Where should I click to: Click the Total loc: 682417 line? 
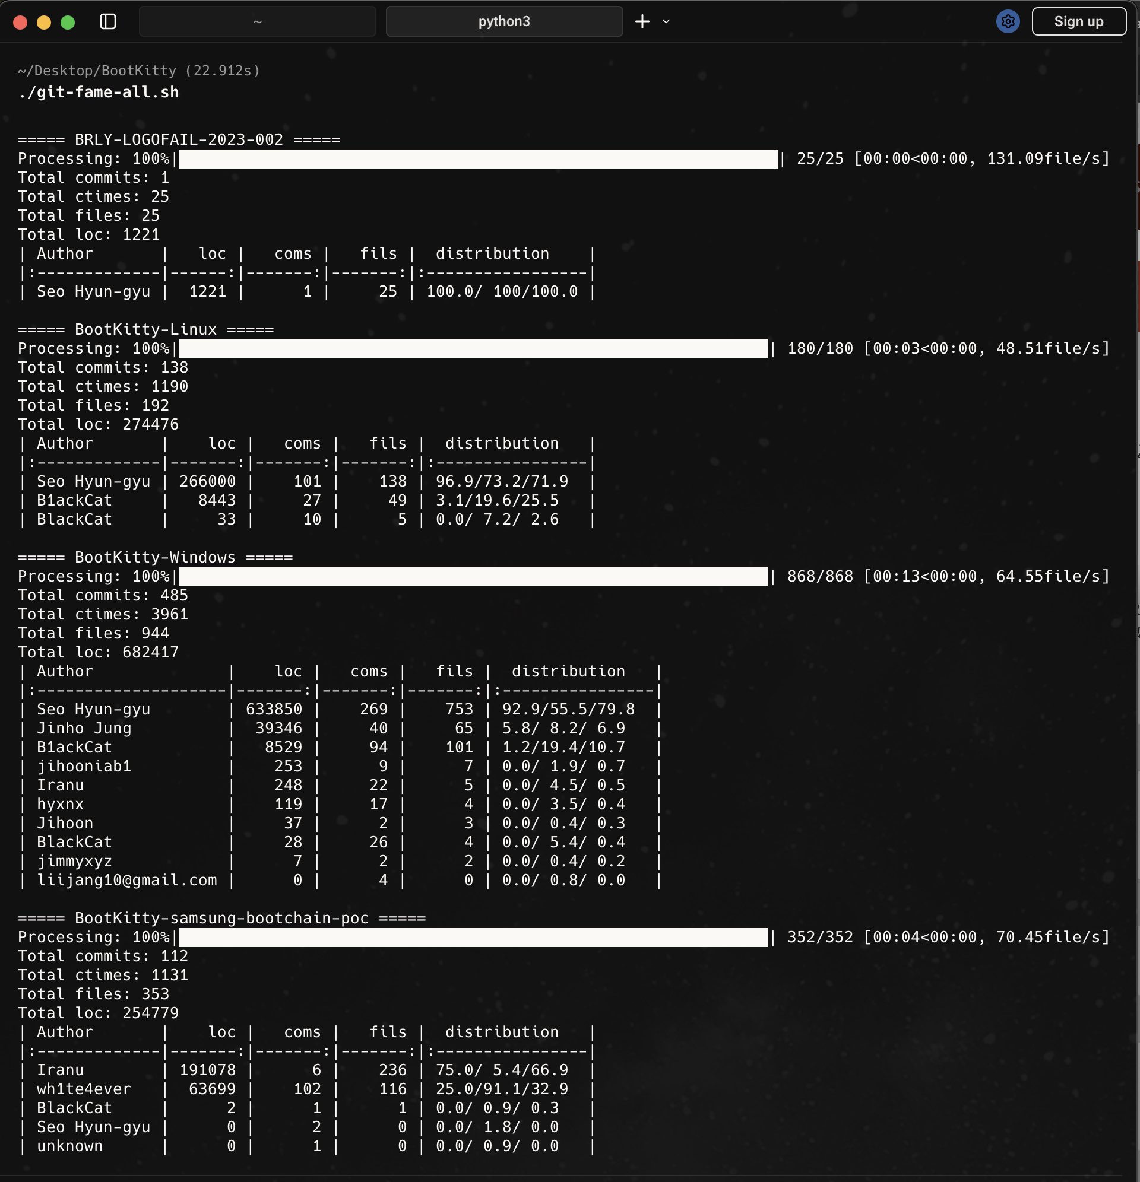click(99, 652)
